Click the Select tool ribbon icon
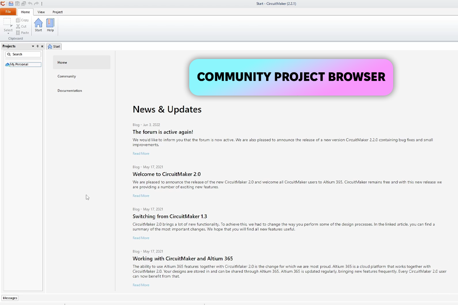Screen dimensions: 458x305 click(x=7, y=22)
